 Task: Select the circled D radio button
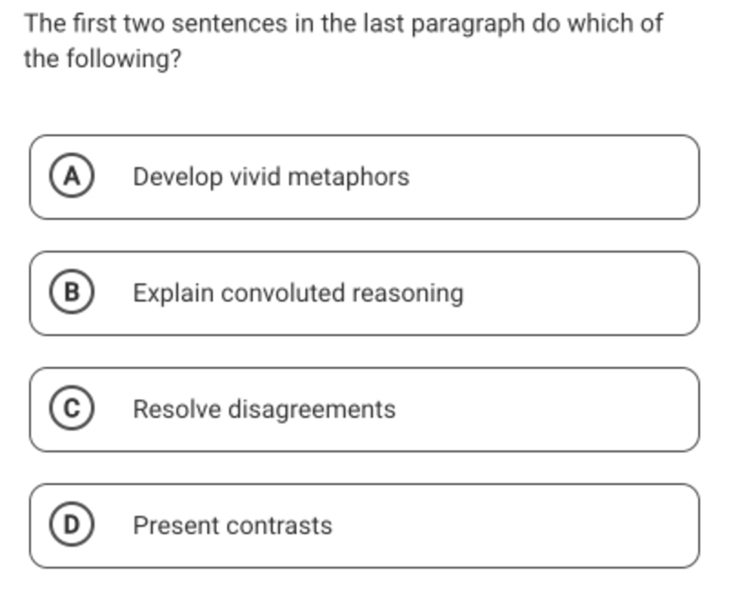(x=72, y=525)
